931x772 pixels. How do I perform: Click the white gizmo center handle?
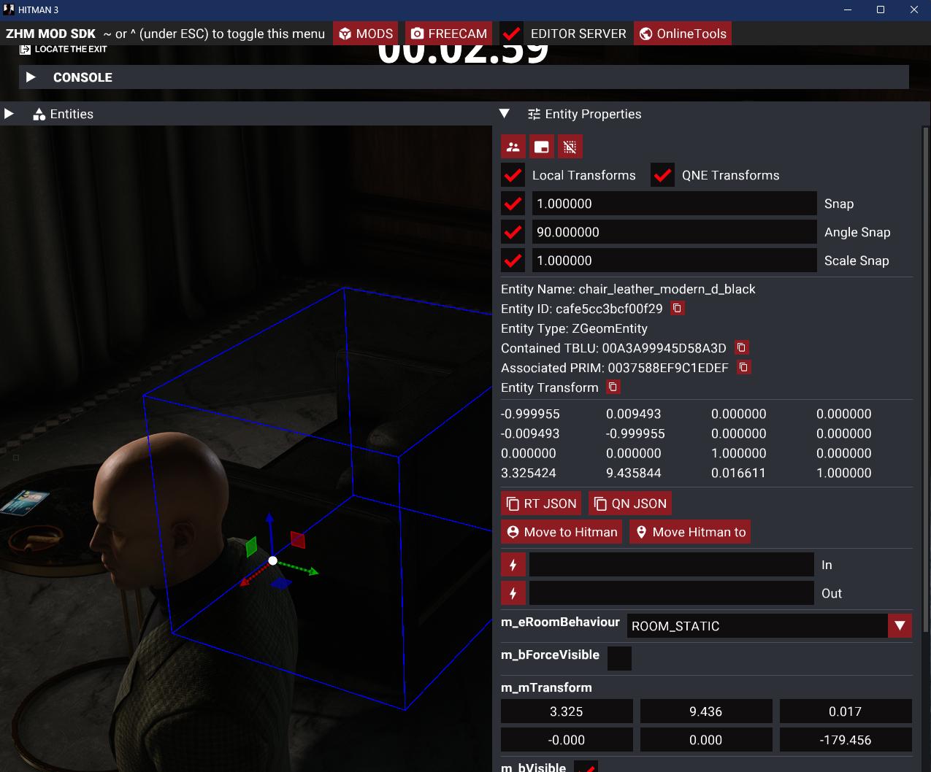click(272, 560)
